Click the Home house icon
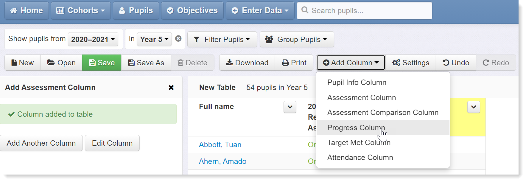 tap(14, 11)
